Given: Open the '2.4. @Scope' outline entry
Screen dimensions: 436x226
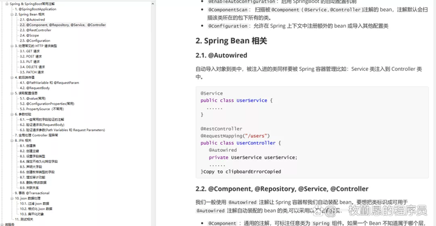Looking at the screenshot, I should click(x=30, y=36).
